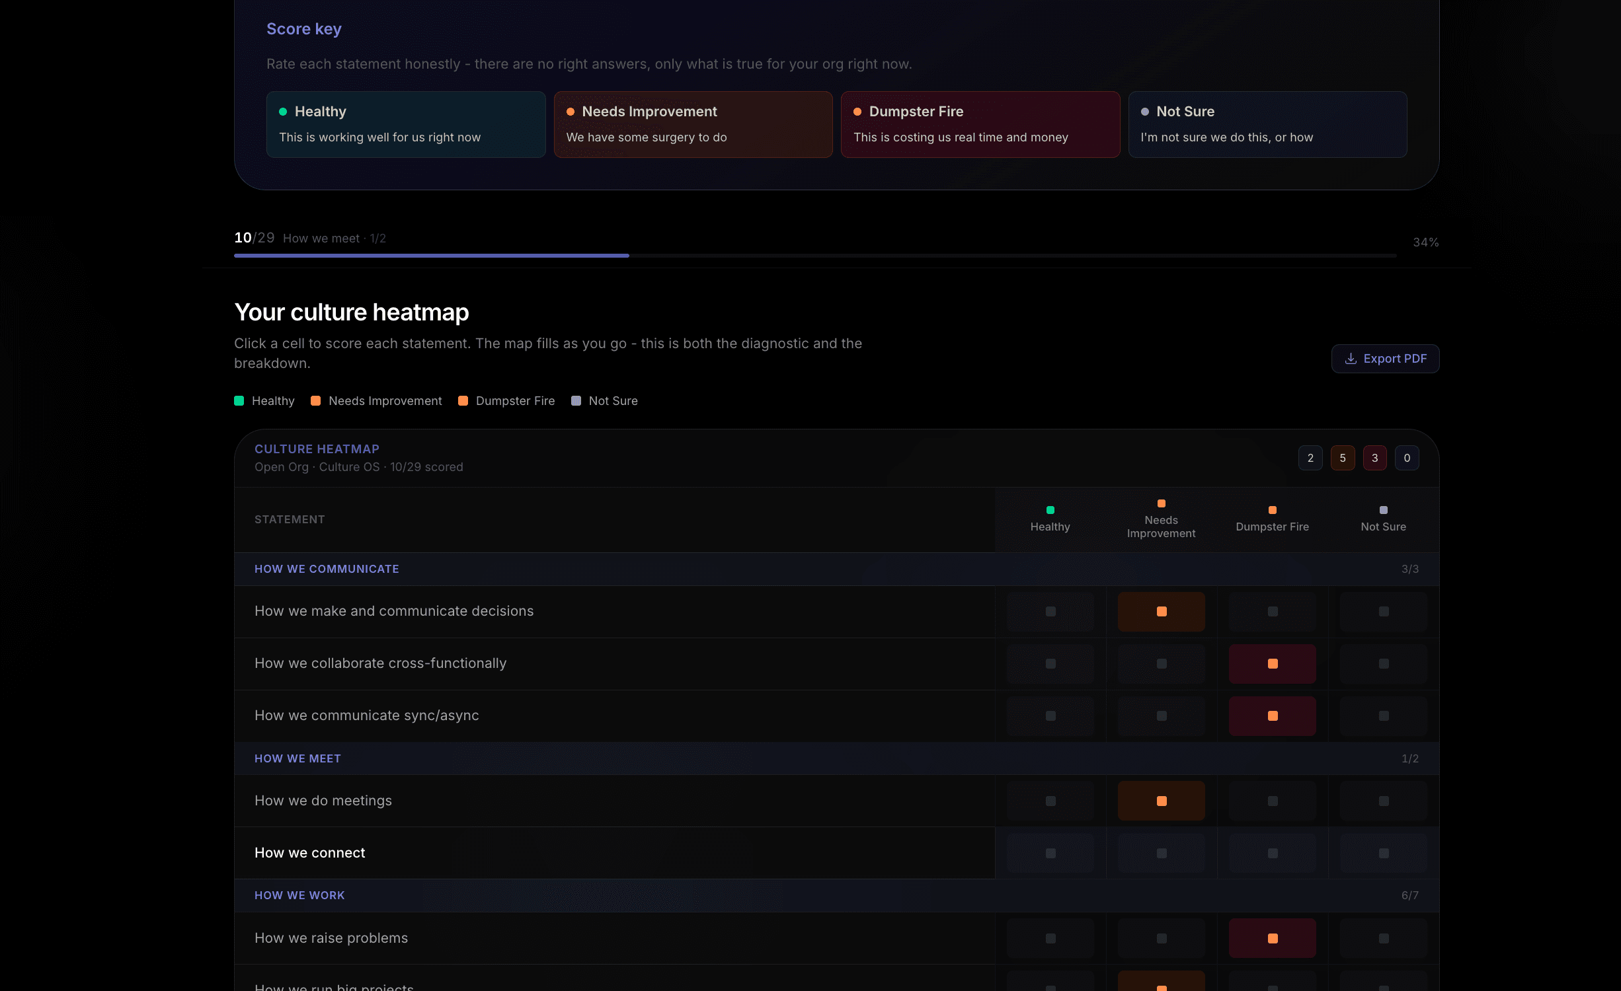Score 'How we connect' as Dumpster Fire

1273,853
